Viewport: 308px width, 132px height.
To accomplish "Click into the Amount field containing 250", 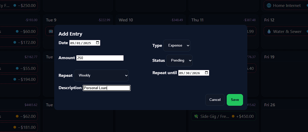I will (x=100, y=58).
